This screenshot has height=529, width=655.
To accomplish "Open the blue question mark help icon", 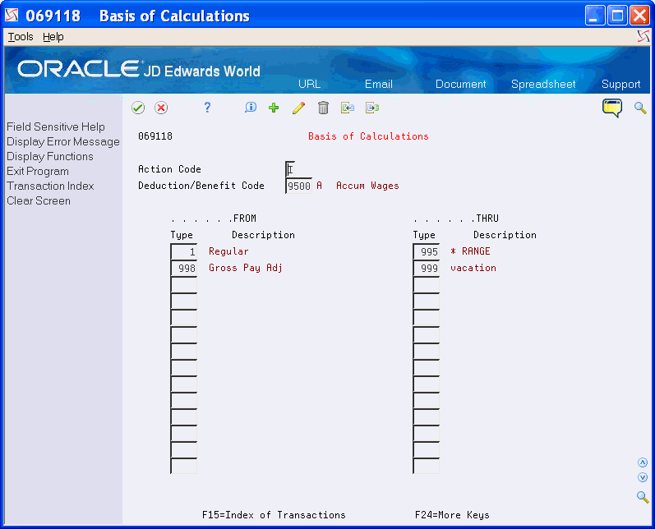I will (x=207, y=108).
